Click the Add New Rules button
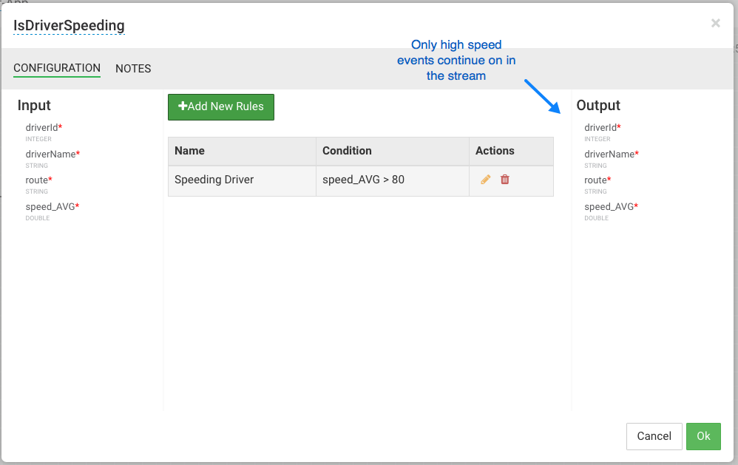 221,106
